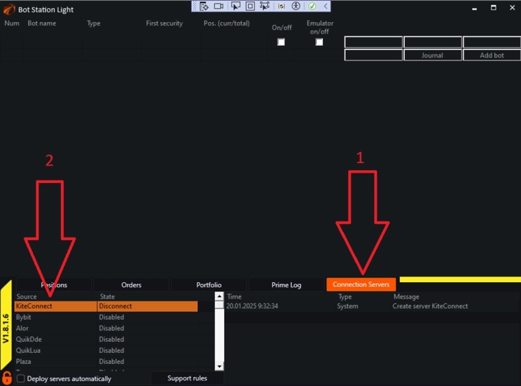Select the QuikDde server row

[x=106, y=339]
